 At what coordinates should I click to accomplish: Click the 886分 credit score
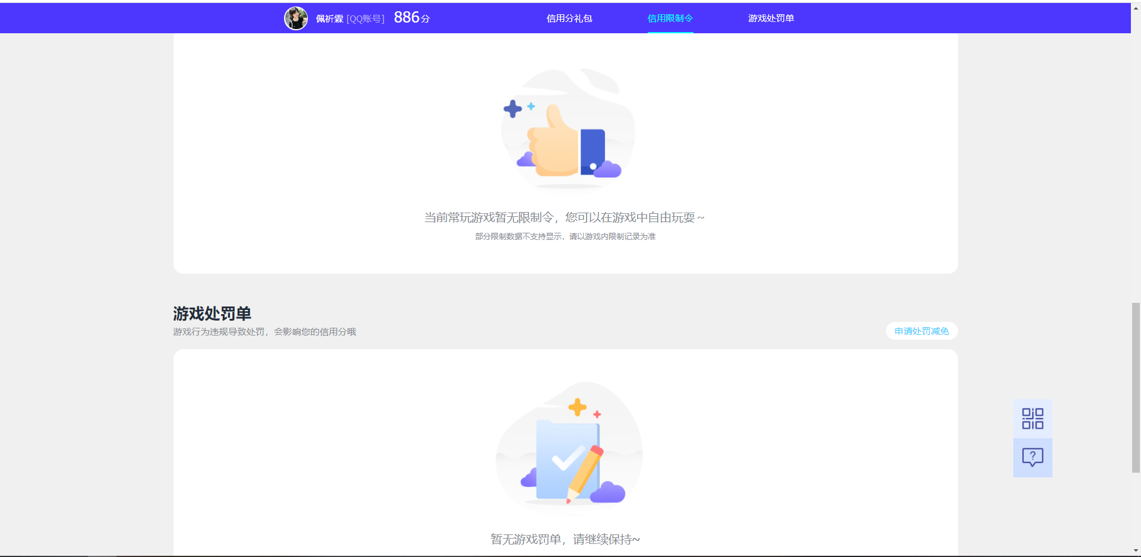(412, 18)
